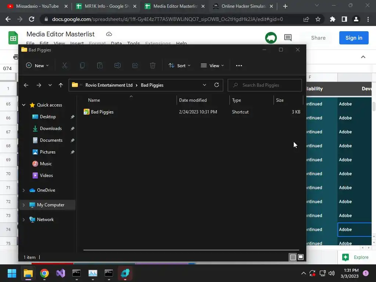376x282 pixels.
Task: Select Adobe cell in row 70
Action: [x=354, y=174]
